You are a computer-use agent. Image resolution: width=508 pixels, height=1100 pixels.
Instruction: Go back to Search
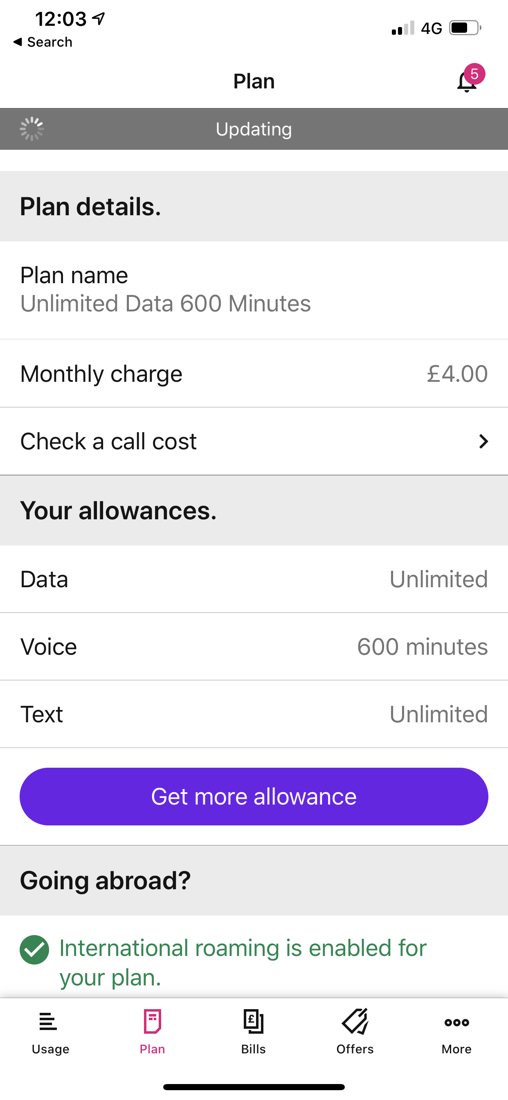pyautogui.click(x=43, y=42)
